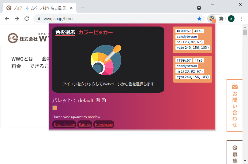
Task: Click the color picker extension icon in toolbar
Action: point(211,19)
